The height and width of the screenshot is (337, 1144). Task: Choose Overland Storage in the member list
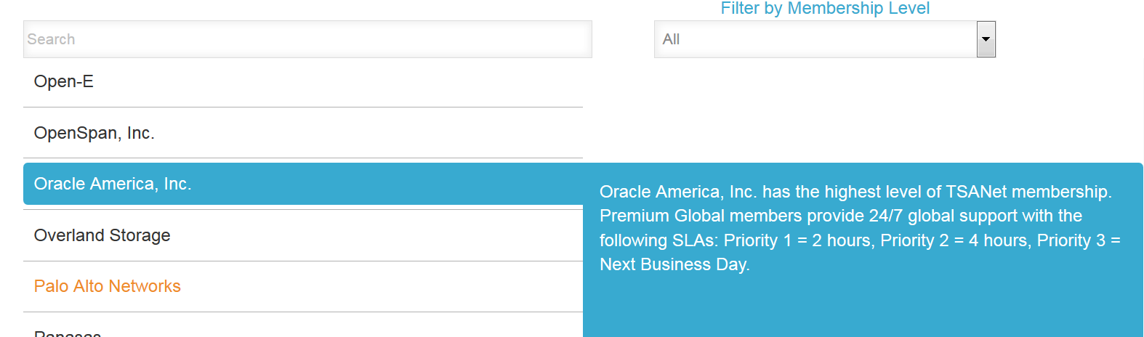102,236
